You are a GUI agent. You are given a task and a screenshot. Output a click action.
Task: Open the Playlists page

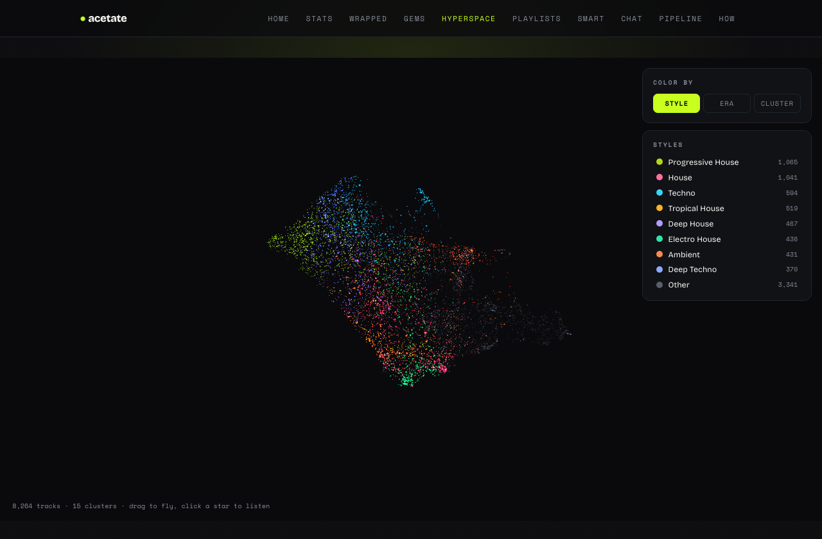(536, 19)
